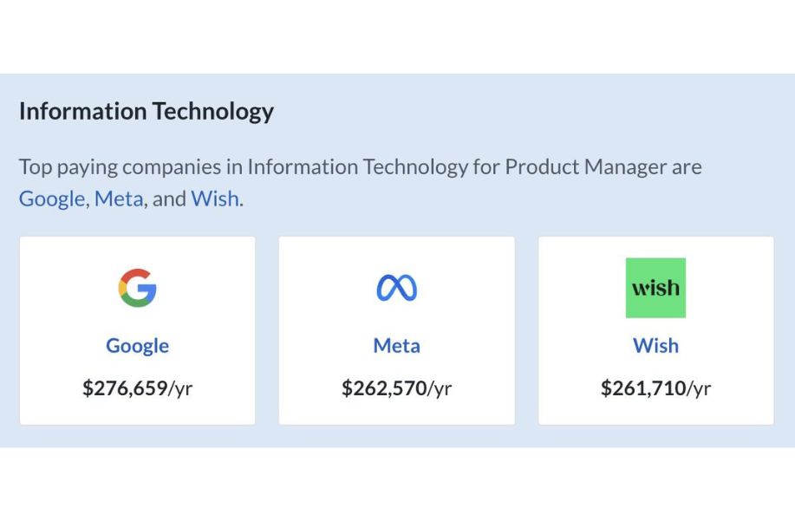795x521 pixels.
Task: Select the Google company name under its logo
Action: pos(137,346)
